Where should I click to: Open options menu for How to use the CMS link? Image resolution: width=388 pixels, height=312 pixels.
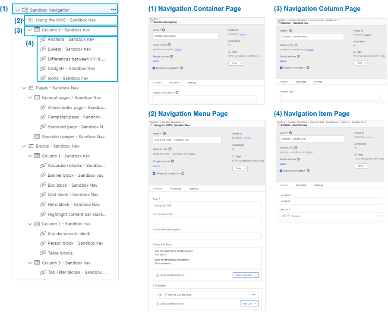pos(253,295)
